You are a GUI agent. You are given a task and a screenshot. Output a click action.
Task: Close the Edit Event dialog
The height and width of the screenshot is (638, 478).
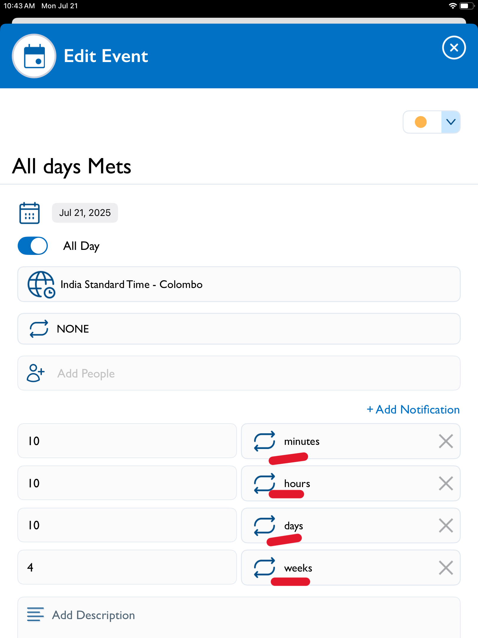pyautogui.click(x=454, y=48)
